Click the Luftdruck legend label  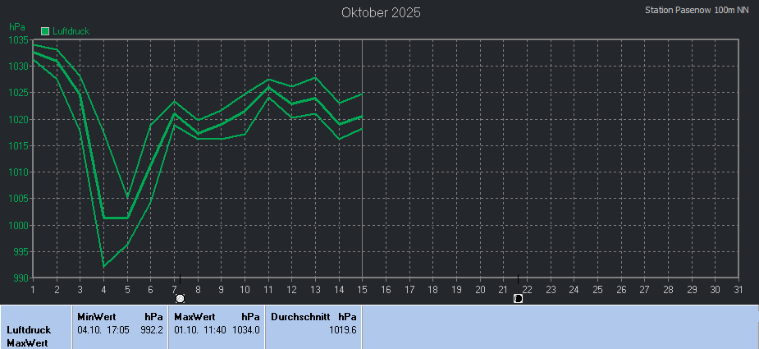point(70,31)
